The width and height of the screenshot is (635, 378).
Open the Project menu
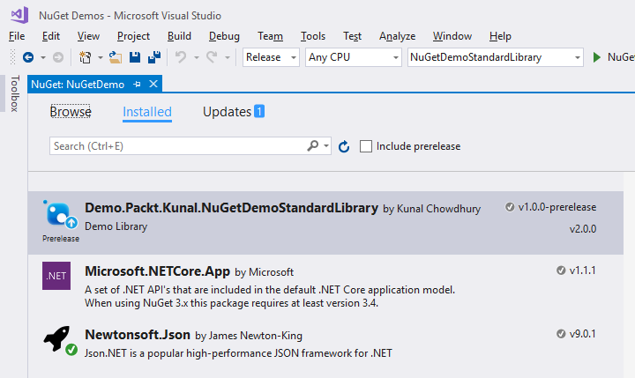(133, 36)
